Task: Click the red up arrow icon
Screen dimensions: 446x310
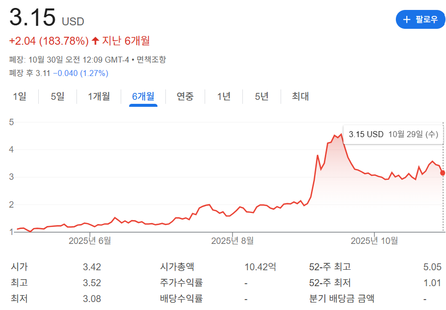Action: coord(95,41)
